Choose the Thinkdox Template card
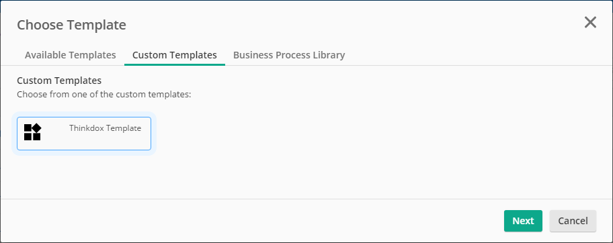Viewport: 613px width, 243px height. (x=83, y=134)
